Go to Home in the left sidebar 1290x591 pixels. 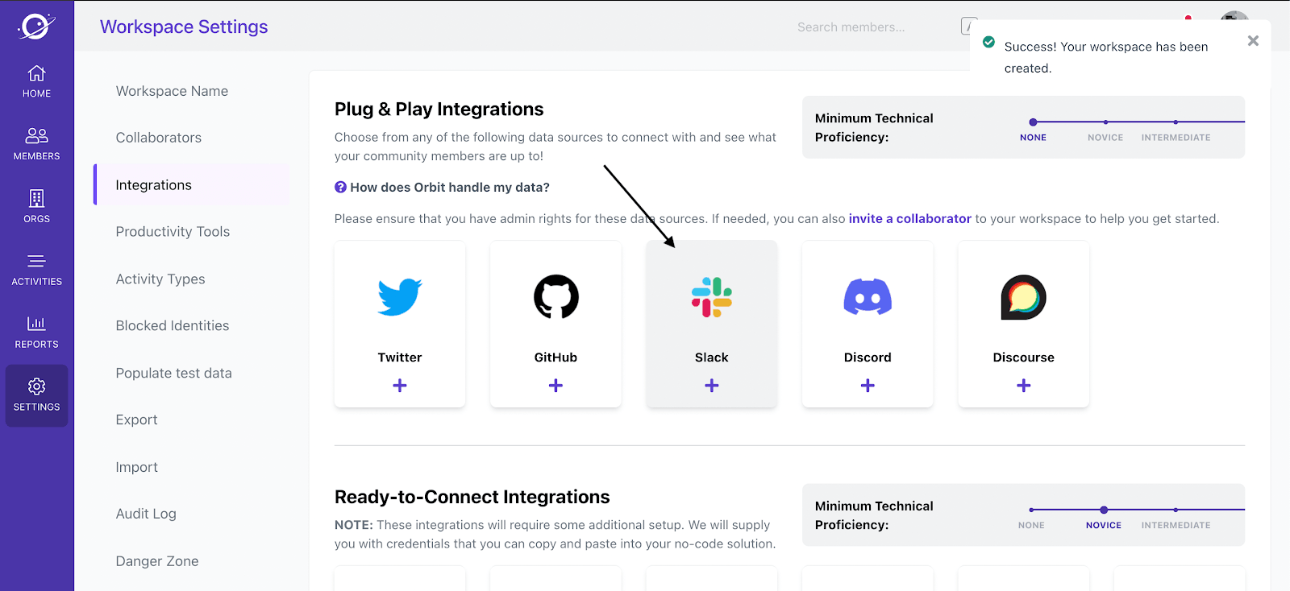pyautogui.click(x=36, y=81)
